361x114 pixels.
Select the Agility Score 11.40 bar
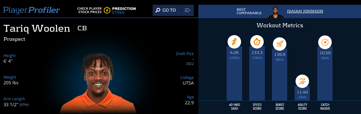302,93
